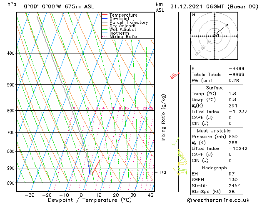
Task: Click the 700 hPa pressure label
Action: coord(11,133)
